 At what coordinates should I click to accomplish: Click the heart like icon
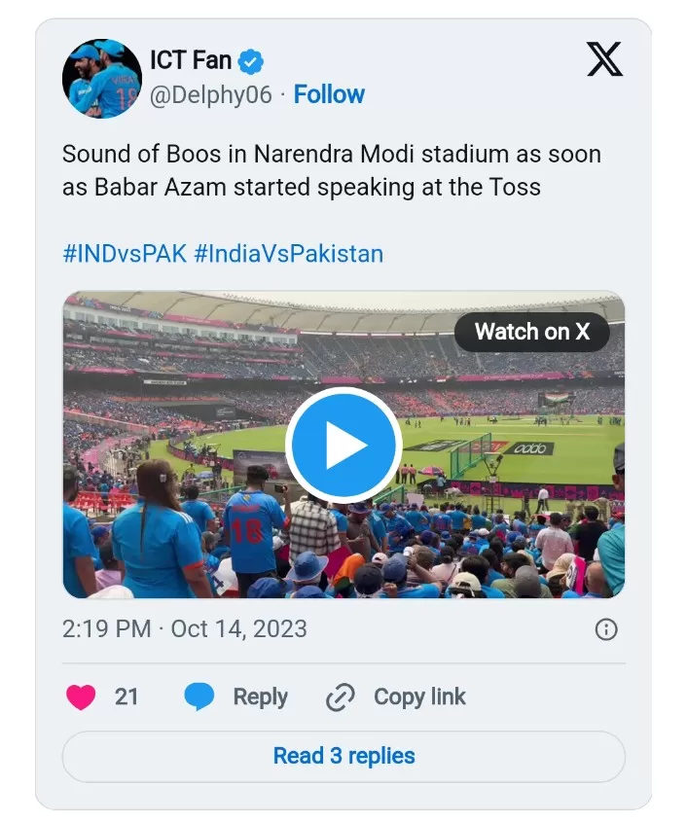tap(81, 697)
